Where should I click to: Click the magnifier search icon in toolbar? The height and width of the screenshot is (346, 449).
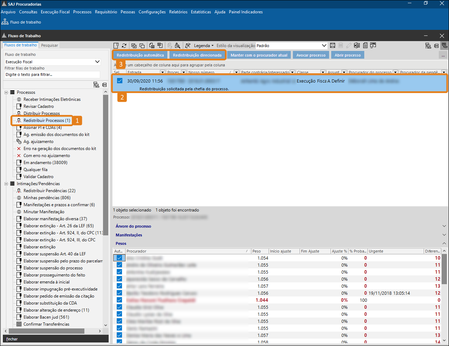click(x=178, y=46)
